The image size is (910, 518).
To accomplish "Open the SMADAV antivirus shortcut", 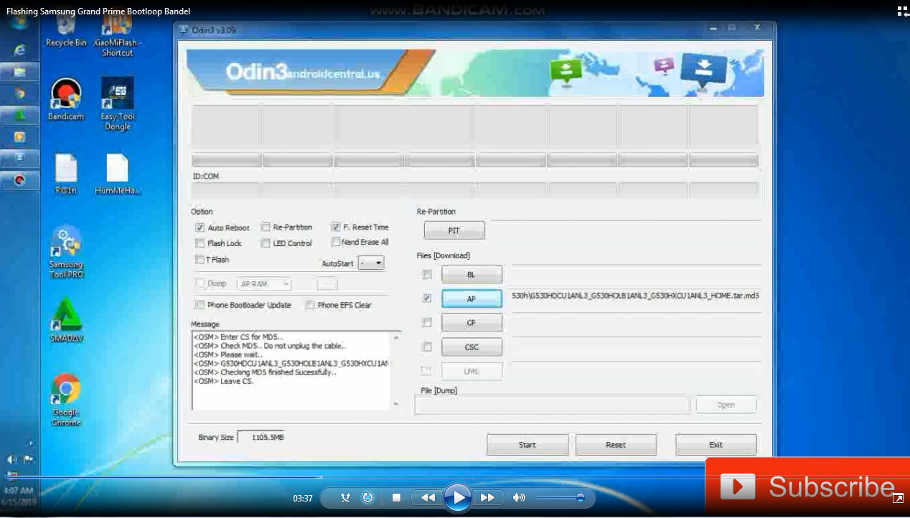I will point(67,321).
